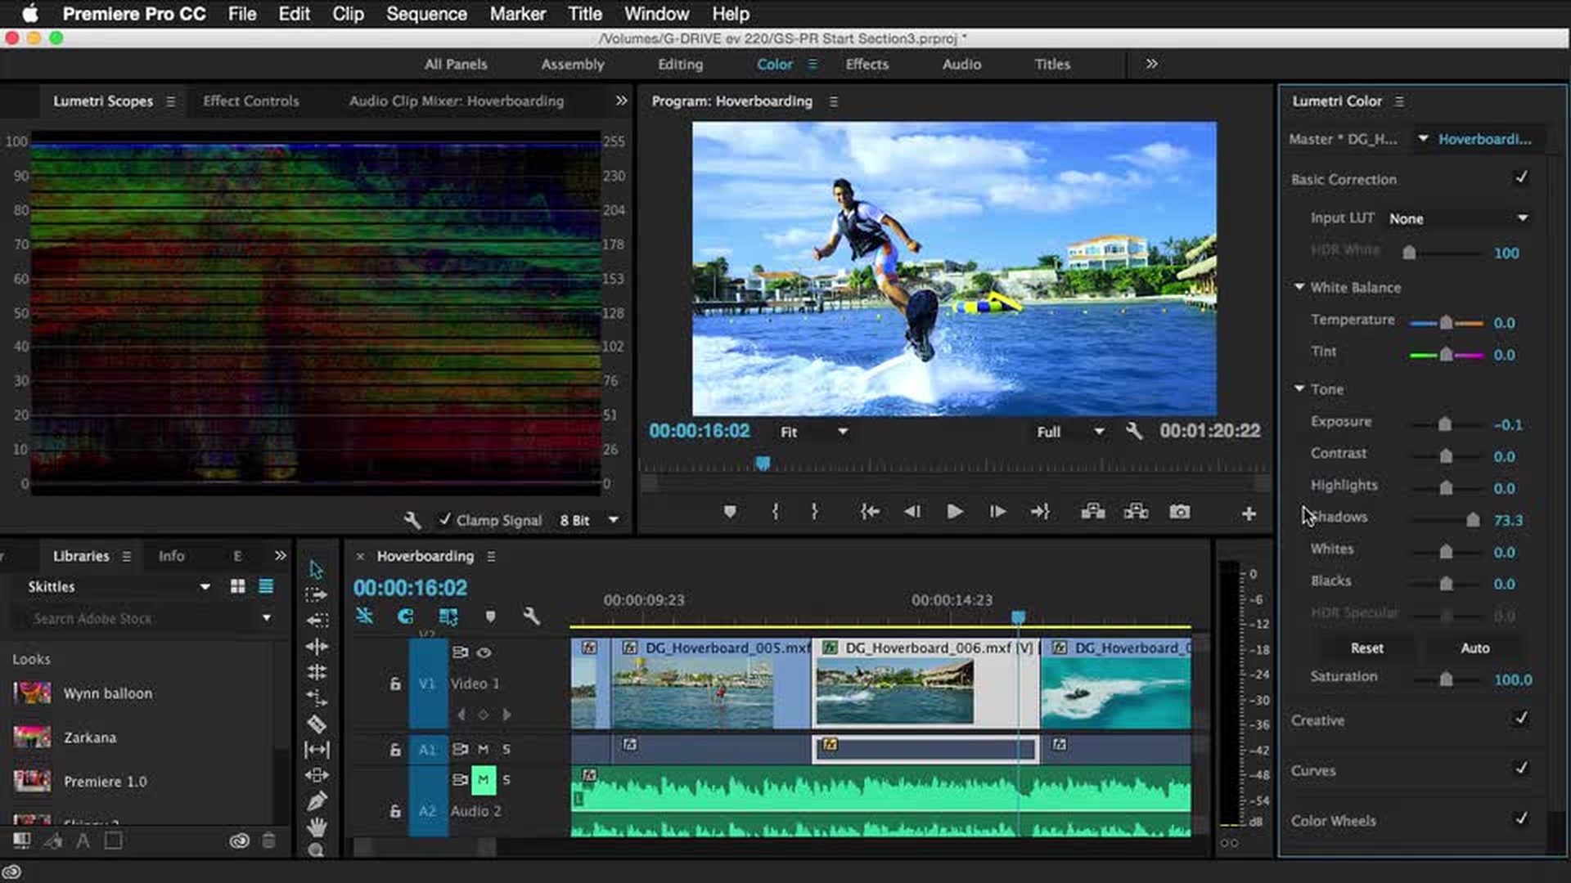Expand the Creative section in Lumetri Color
Screen dimensions: 1571x883
1317,719
